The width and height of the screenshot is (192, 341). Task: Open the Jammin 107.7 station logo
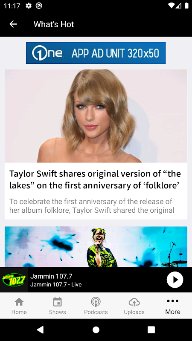(14, 280)
